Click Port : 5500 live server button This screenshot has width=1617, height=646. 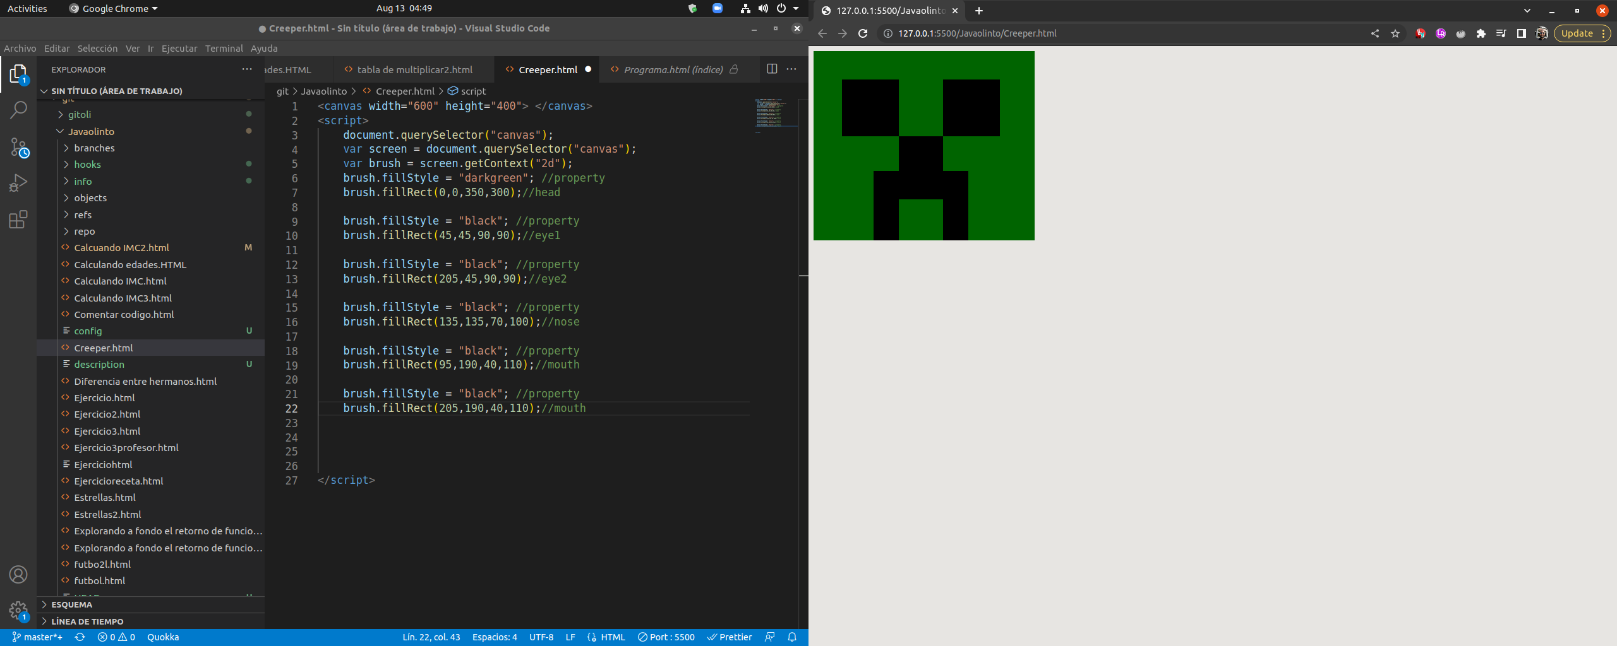[x=666, y=637]
